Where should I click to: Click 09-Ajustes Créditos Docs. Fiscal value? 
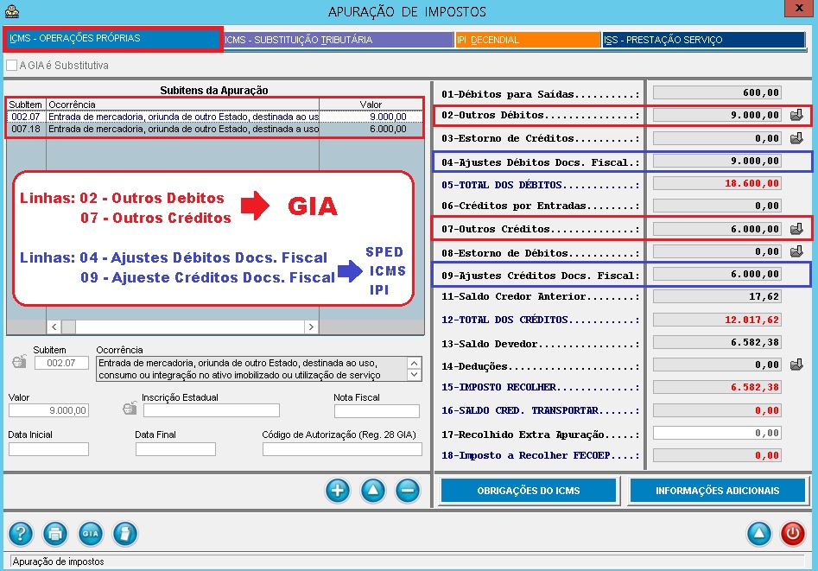tap(717, 274)
